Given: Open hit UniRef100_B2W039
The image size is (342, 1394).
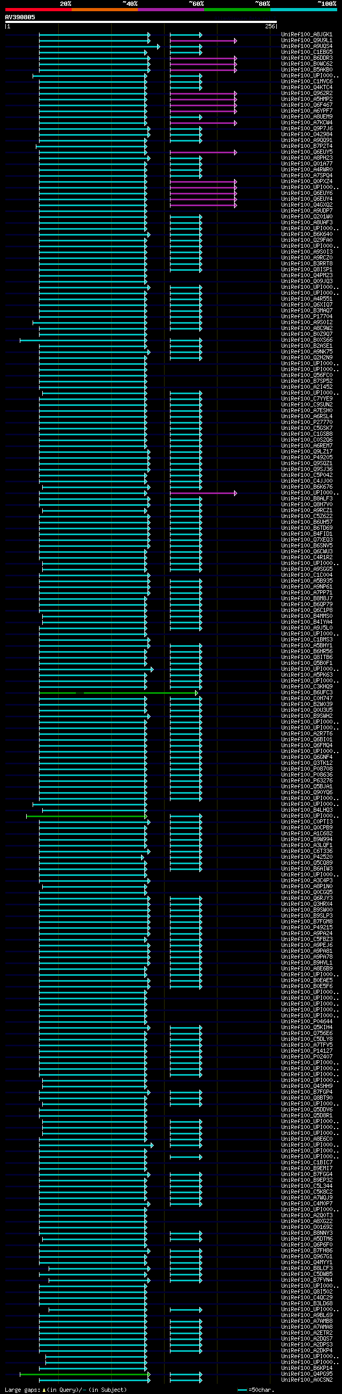Looking at the screenshot, I should pos(306,704).
